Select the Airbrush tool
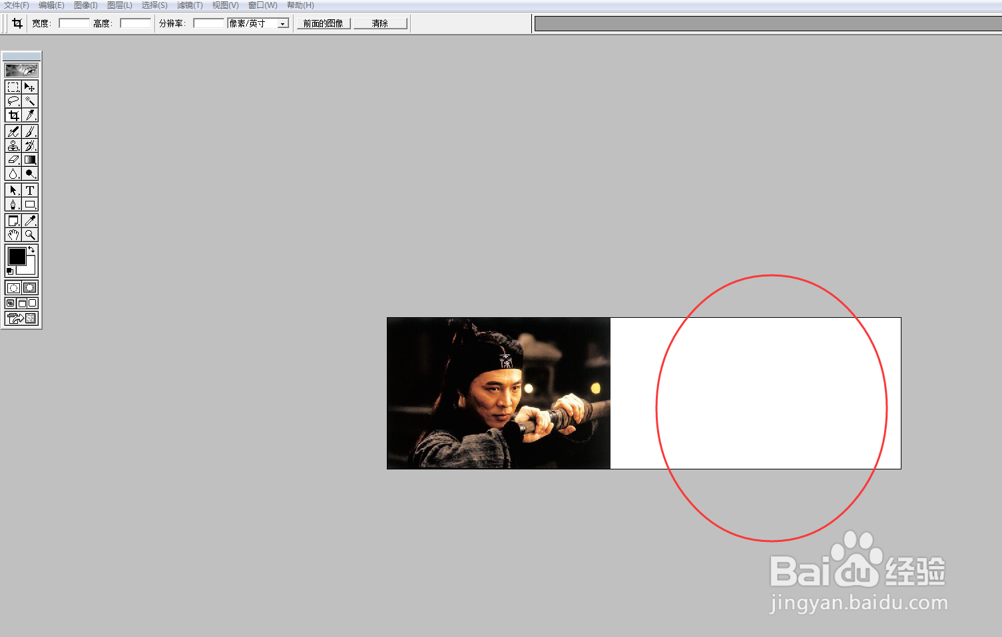Image resolution: width=1002 pixels, height=637 pixels. click(x=13, y=132)
